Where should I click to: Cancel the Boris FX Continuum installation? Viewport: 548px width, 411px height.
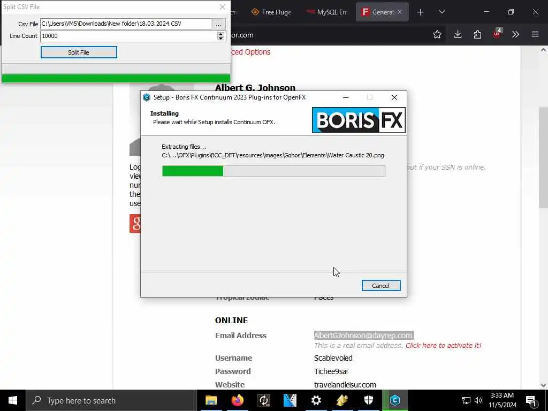(x=381, y=286)
